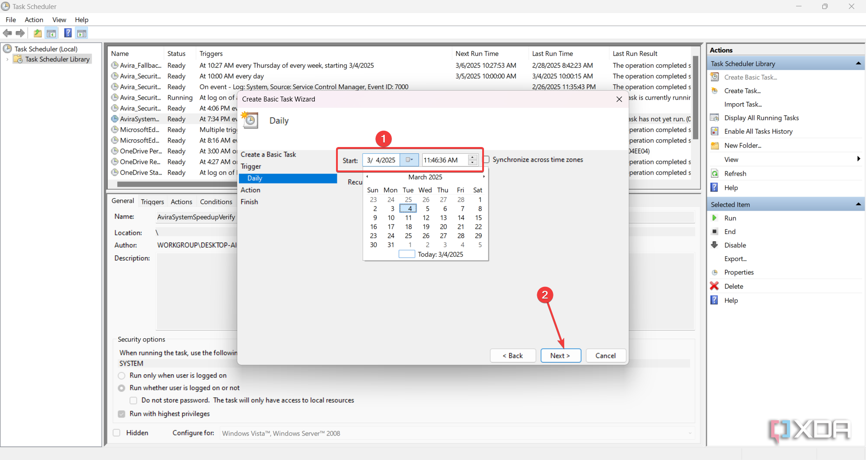This screenshot has height=460, width=866.
Task: Toggle Do not store password checkbox
Action: coord(134,400)
